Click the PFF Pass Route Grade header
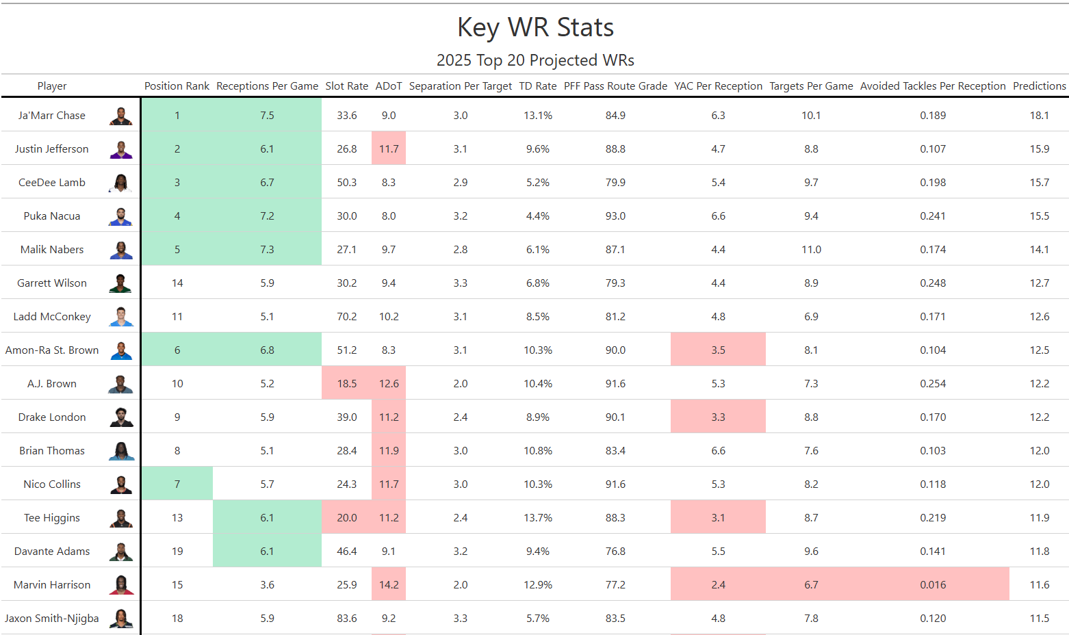Viewport: 1069px width, 635px height. [615, 86]
